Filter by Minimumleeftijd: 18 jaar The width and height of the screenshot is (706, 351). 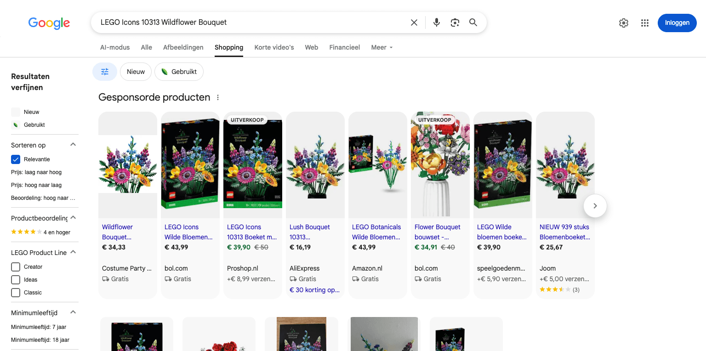click(40, 340)
